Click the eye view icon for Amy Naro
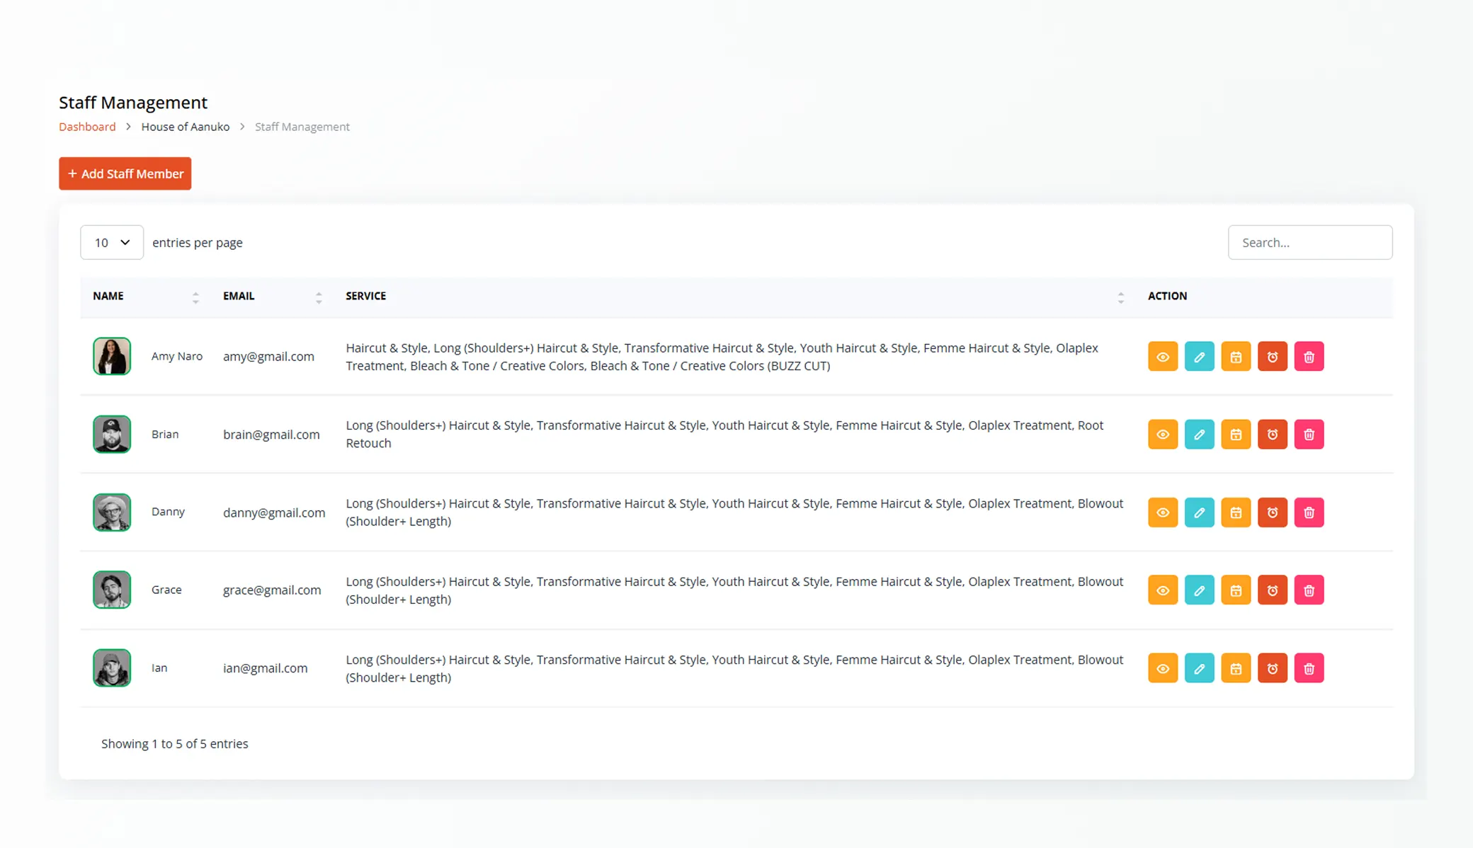This screenshot has height=848, width=1473. click(1162, 357)
